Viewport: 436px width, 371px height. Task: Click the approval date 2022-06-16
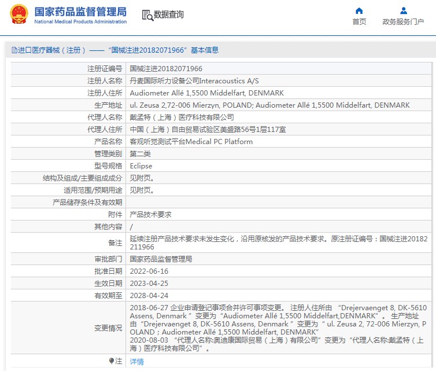pos(149,271)
